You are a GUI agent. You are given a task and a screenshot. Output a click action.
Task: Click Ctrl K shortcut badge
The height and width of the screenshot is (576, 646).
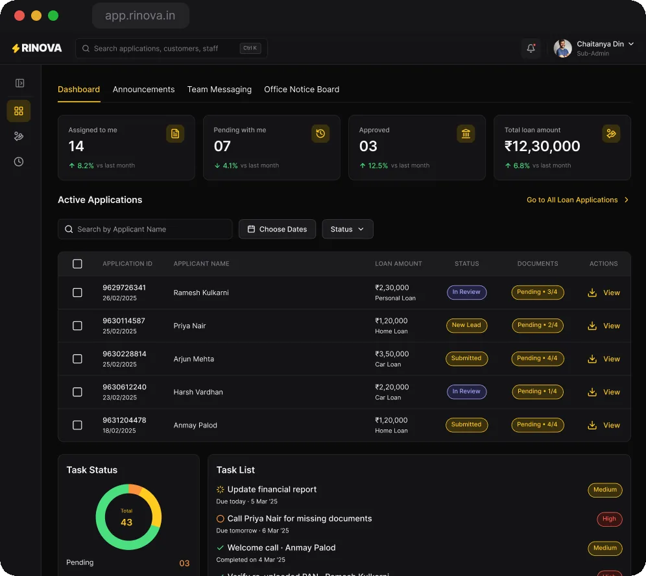(x=250, y=48)
